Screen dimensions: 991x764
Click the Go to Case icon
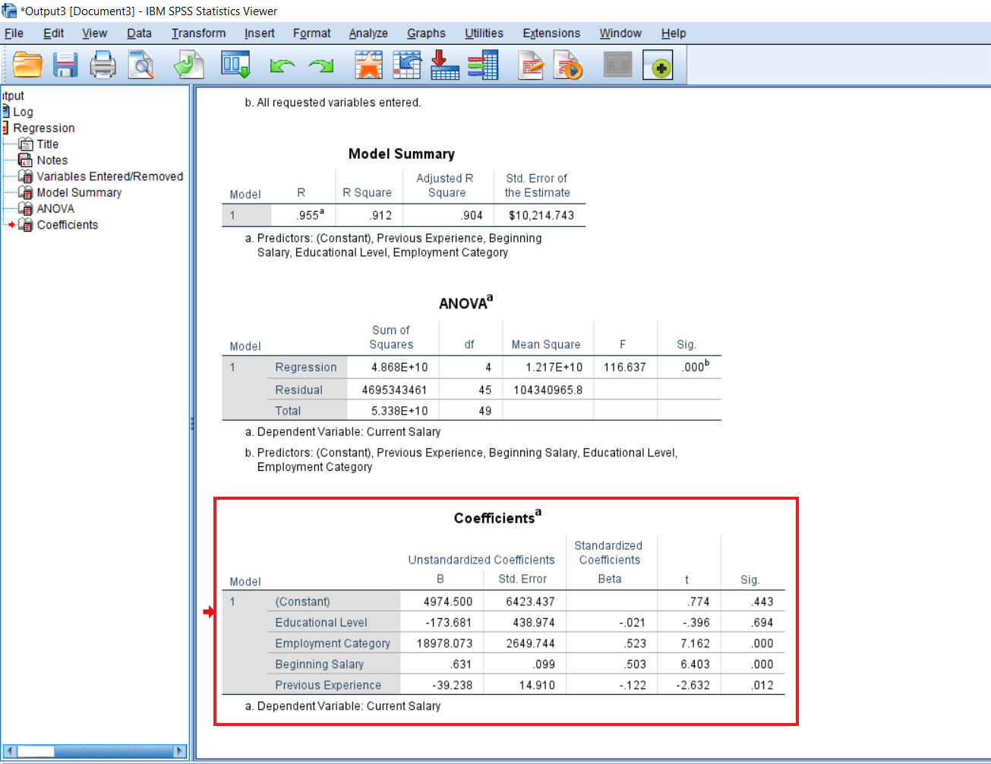407,65
